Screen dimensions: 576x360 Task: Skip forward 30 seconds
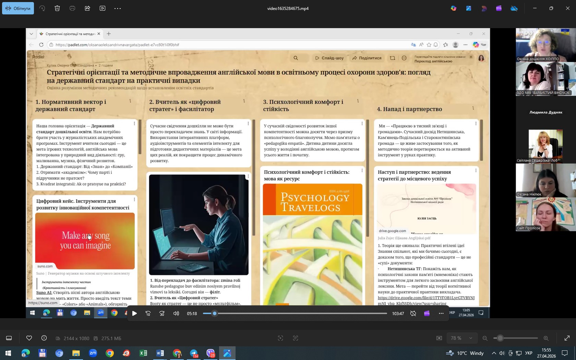[x=162, y=313]
